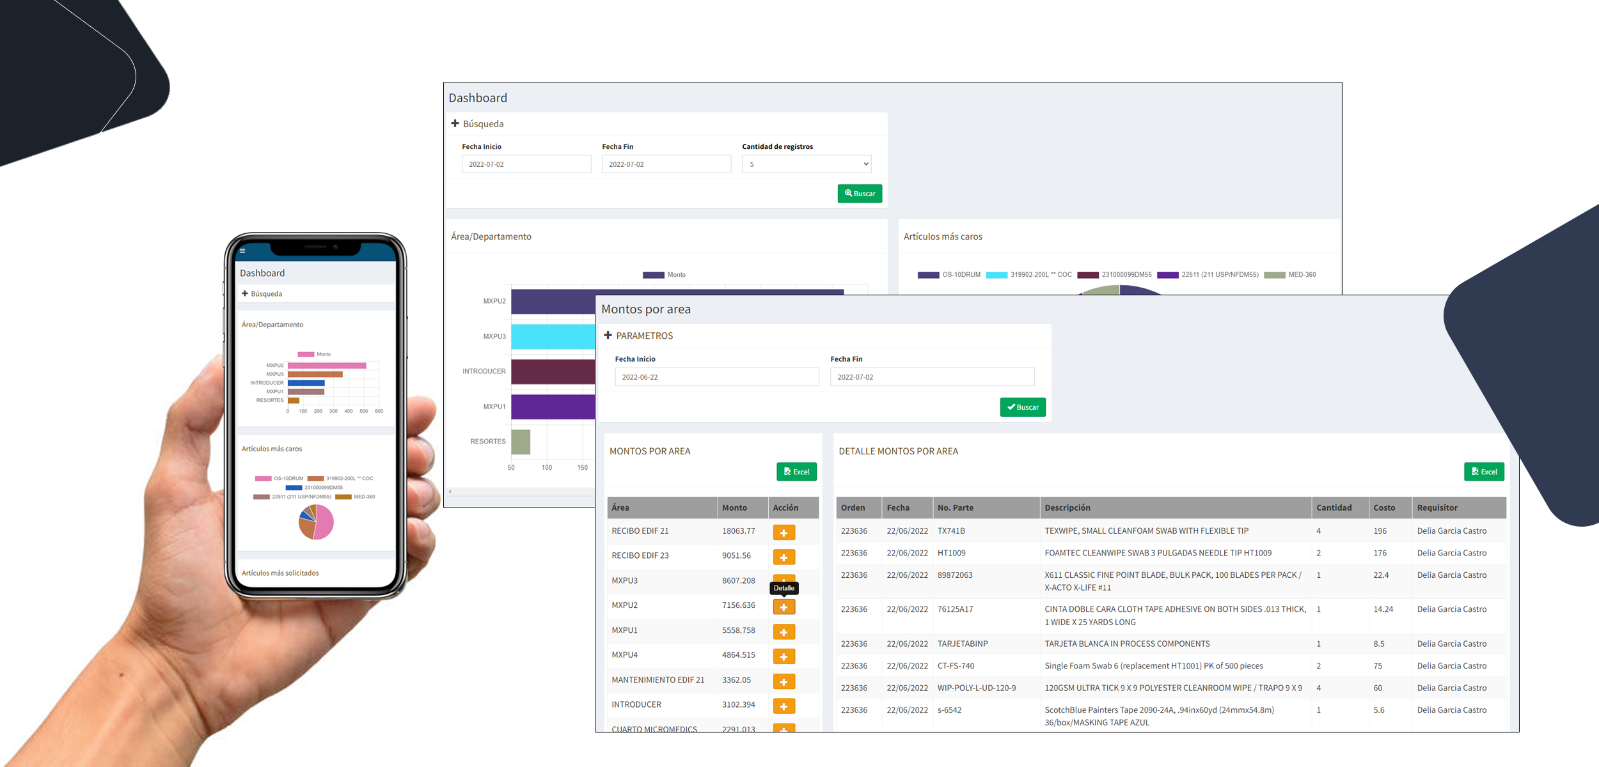Click the plus action for MXPU1
The image size is (1599, 767).
click(784, 632)
